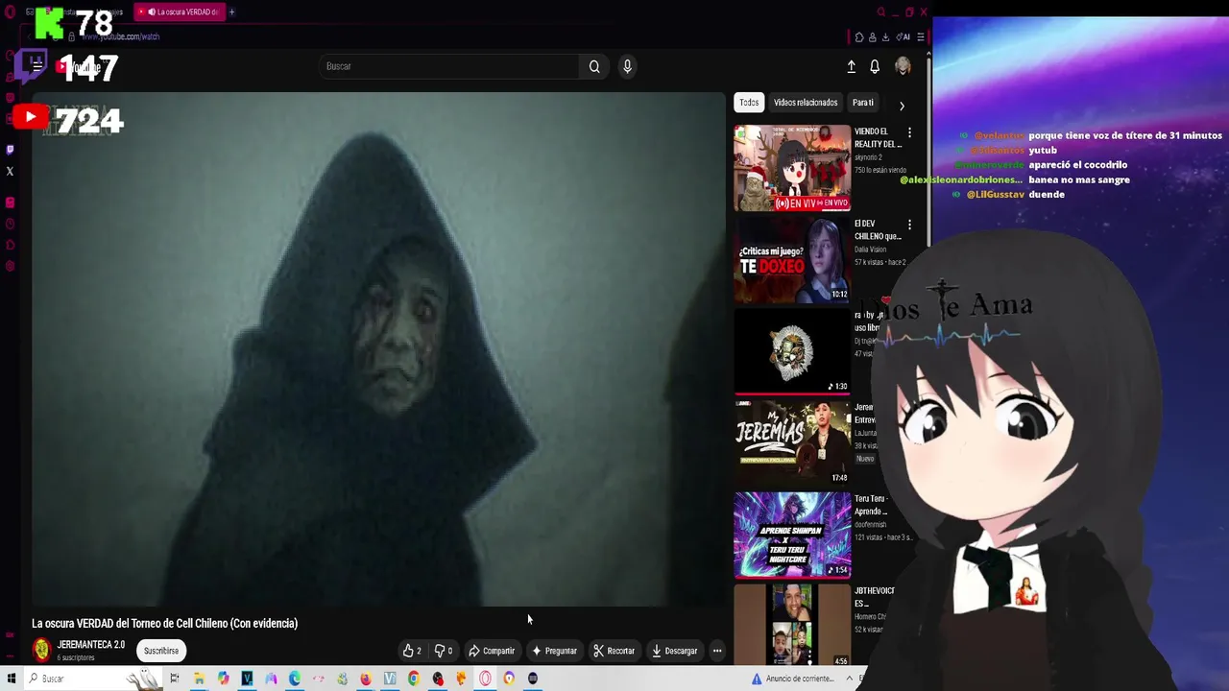Open the 1:30 music video thumbnail
This screenshot has width=1229, height=691.
tap(792, 351)
